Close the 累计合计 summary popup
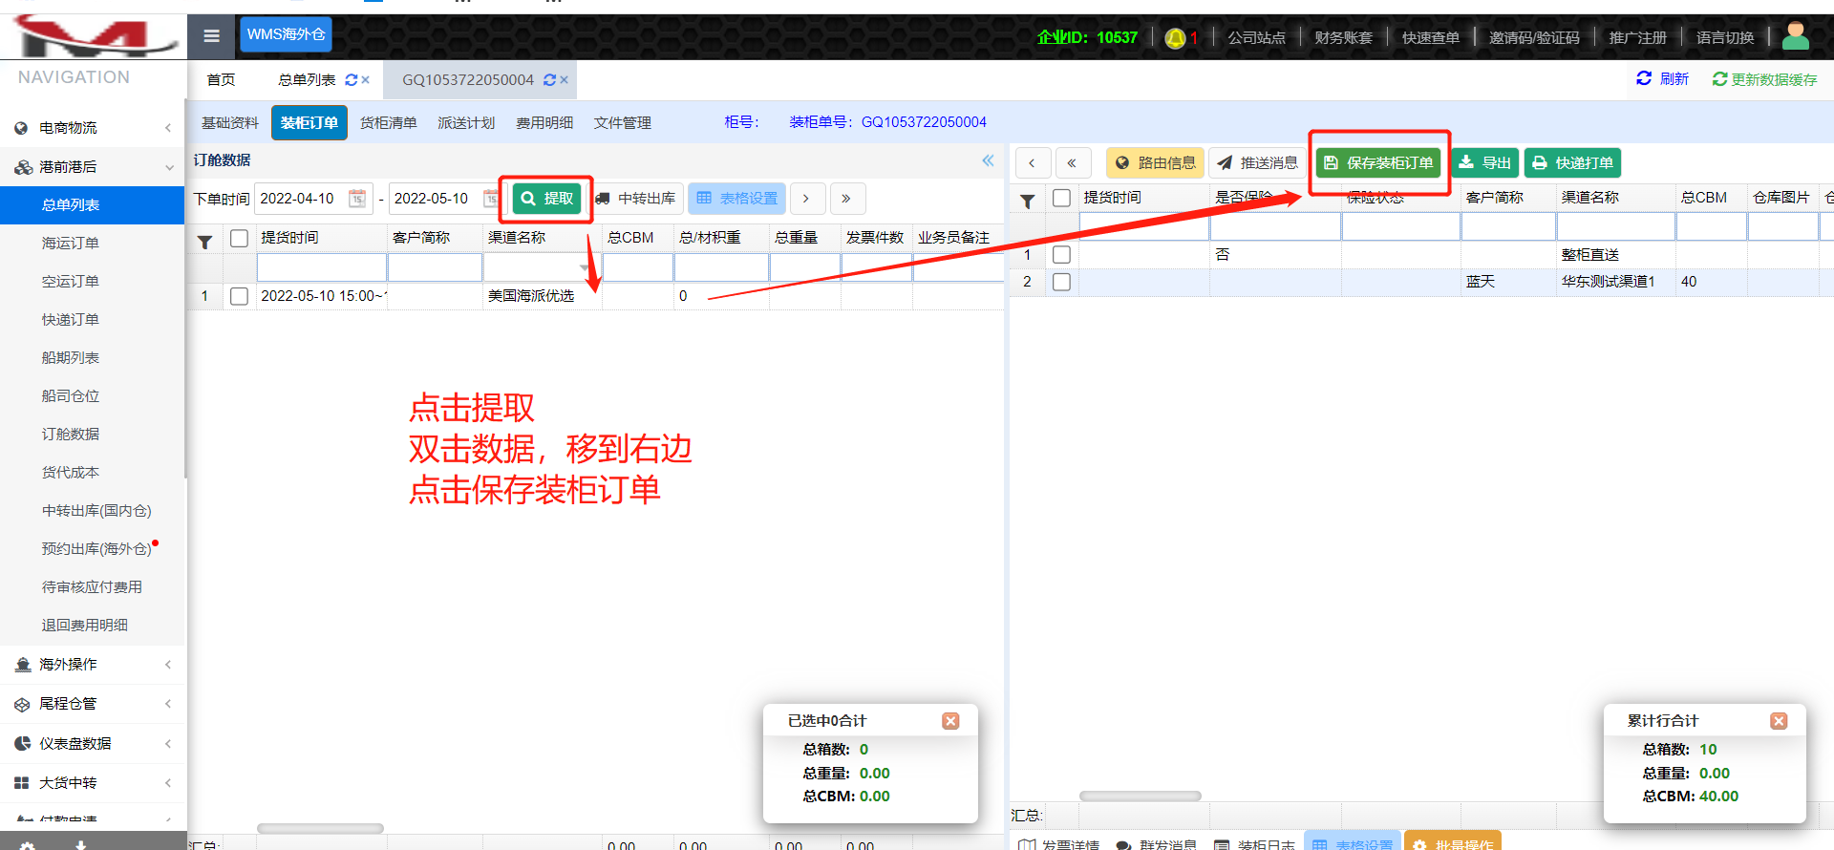Screen dimensions: 1834x850 pos(1778,721)
